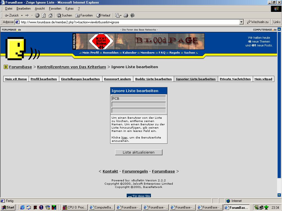The width and height of the screenshot is (282, 211).
Task: Open the Favoriten toolbar button
Action: pos(84,15)
